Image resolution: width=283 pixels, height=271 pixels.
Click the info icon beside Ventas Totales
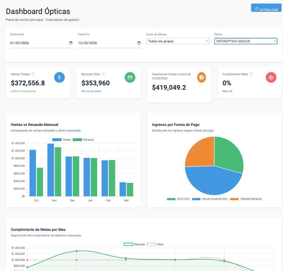click(x=33, y=73)
